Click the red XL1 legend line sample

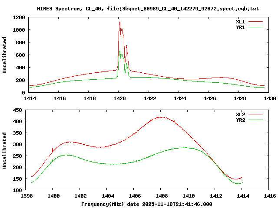(x=256, y=21)
